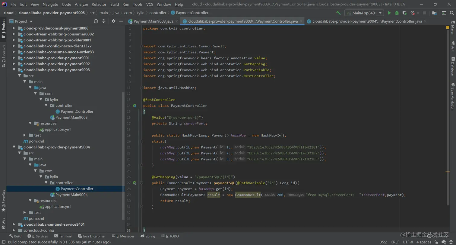Viewport: 456px width, 245px height.
Task: Expand the cloudalibaba-sentinel-service8401 module
Action: [x=14, y=224]
